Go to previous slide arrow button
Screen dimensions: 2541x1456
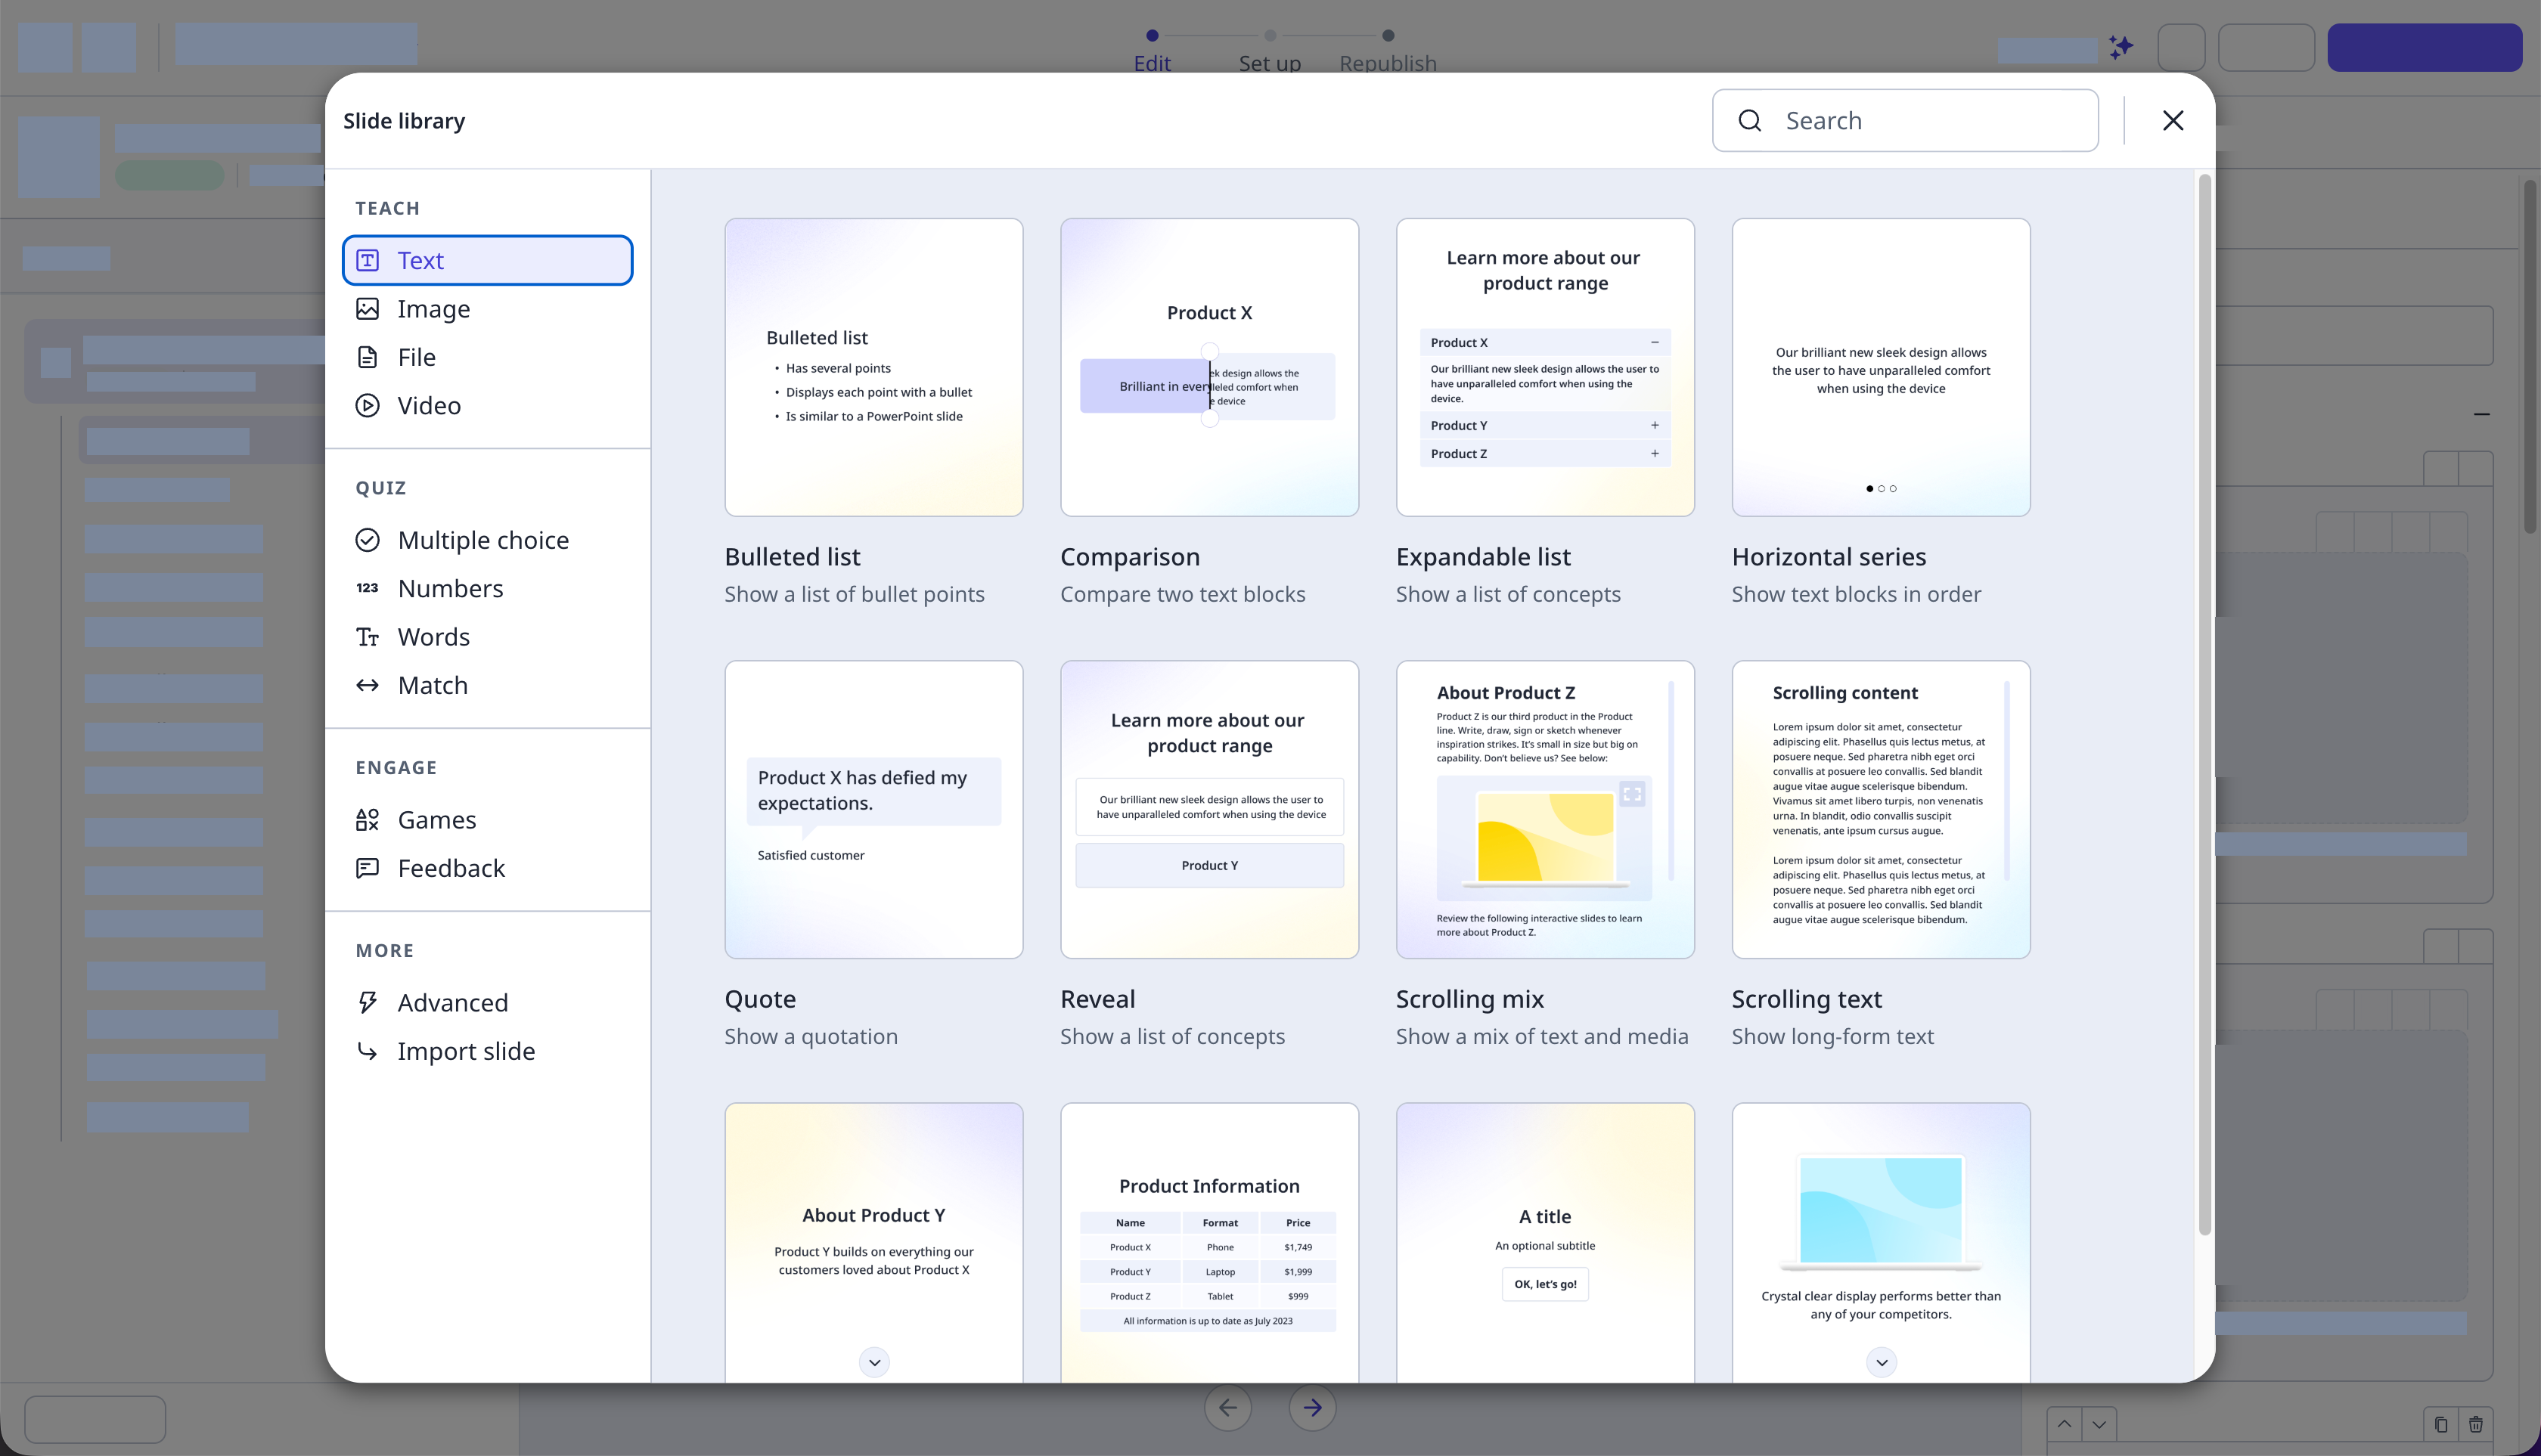tap(1227, 1408)
